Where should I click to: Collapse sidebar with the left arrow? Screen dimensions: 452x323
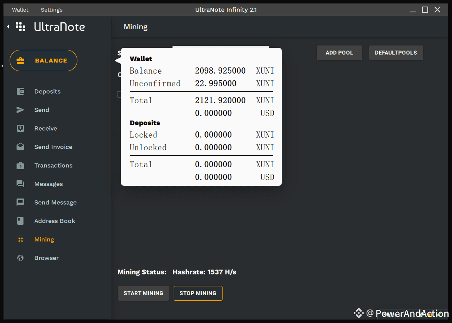(x=8, y=27)
